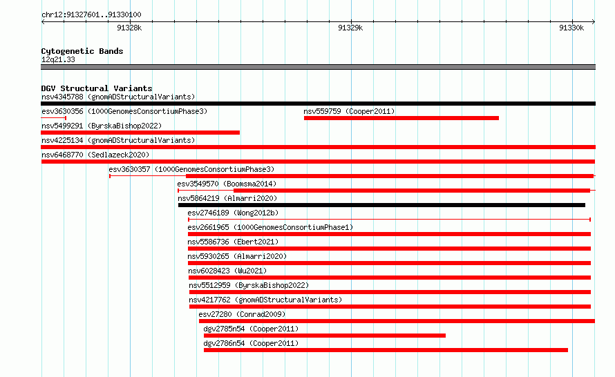Click the red bar under nsv5512959
Screen dimensions: 615x377
(x=390, y=292)
